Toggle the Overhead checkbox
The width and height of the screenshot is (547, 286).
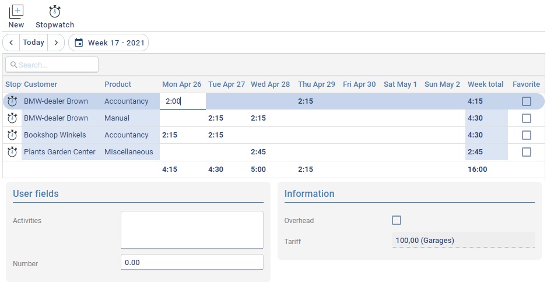pyautogui.click(x=397, y=220)
